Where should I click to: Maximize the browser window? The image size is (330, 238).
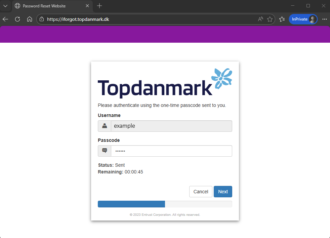(x=308, y=6)
